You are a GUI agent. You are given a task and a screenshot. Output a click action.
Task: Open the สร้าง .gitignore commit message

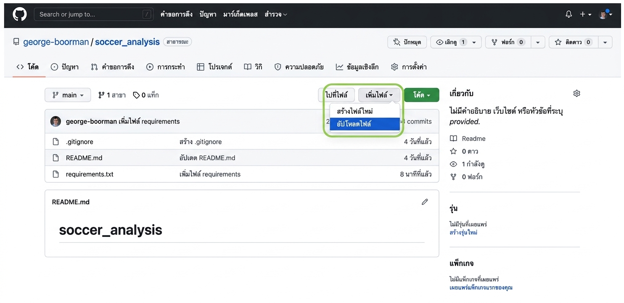[x=201, y=142]
